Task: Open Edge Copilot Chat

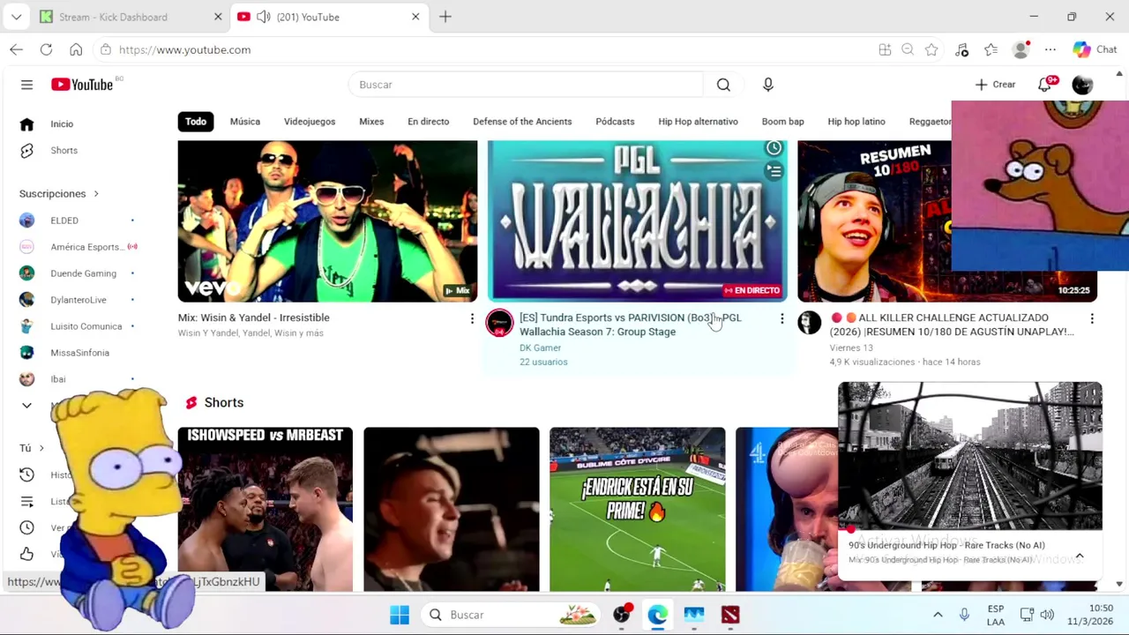Action: tap(1095, 49)
